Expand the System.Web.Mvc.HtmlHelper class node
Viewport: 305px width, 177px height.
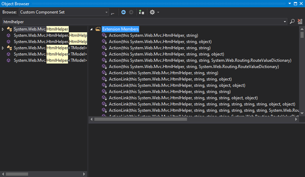coord(3,29)
